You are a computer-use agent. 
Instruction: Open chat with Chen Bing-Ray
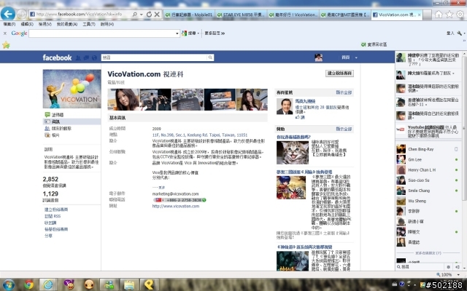pos(428,149)
